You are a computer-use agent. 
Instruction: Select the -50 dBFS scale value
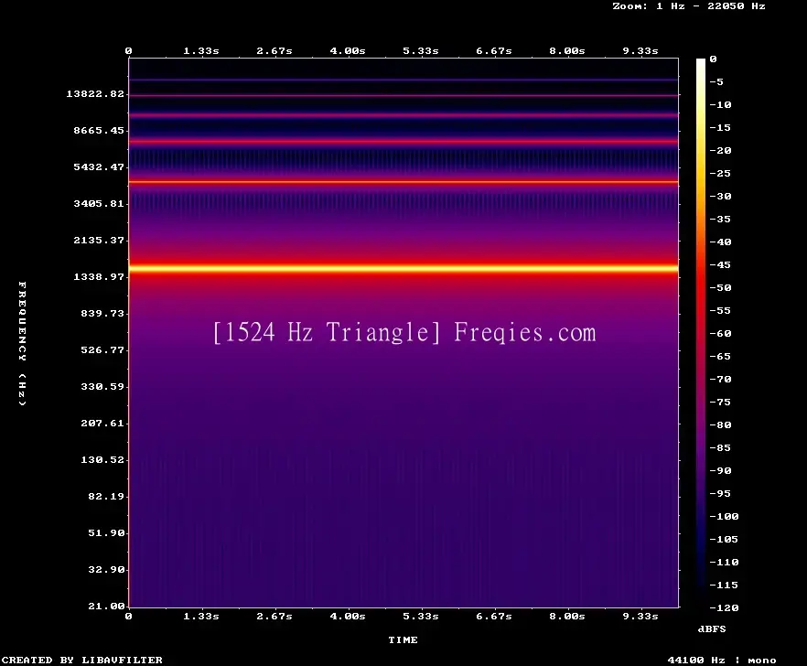[x=720, y=287]
